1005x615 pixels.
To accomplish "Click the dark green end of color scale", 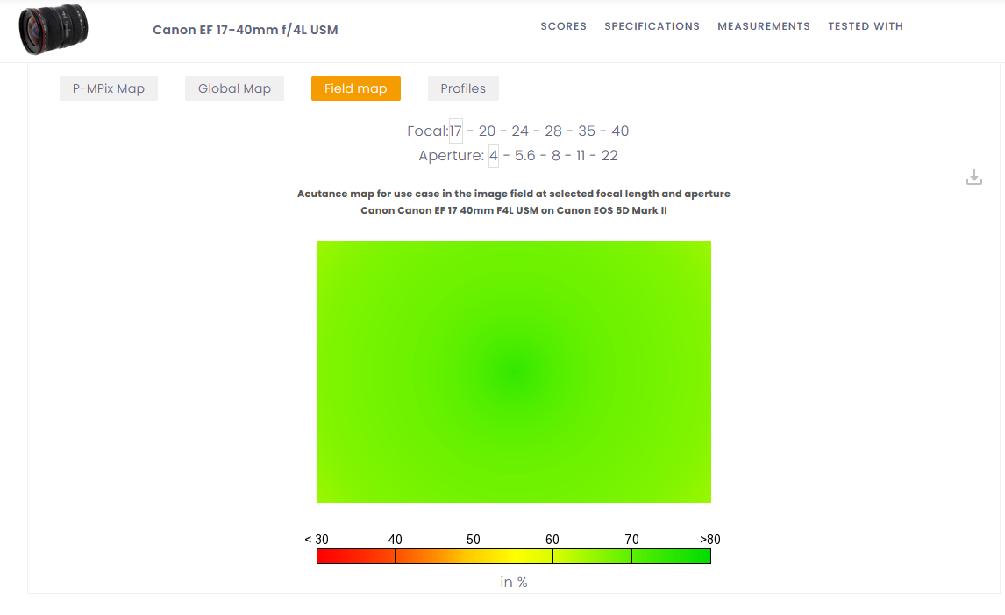I will tap(671, 557).
